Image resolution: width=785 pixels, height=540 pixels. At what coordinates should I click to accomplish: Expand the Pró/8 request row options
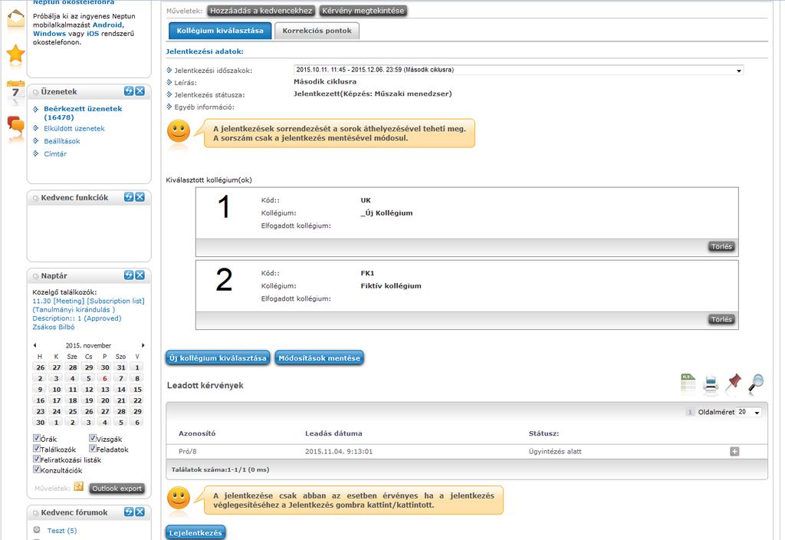(x=734, y=452)
